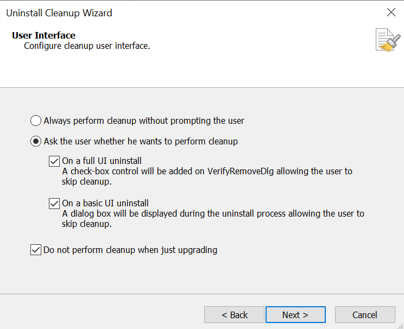
Task: Click the resize grip in the window corner
Action: [x=400, y=325]
